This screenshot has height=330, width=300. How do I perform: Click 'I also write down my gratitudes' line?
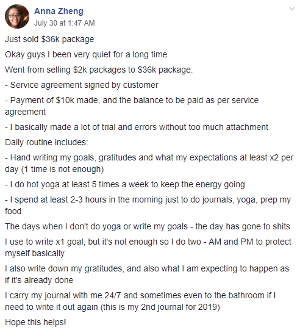[x=147, y=274]
